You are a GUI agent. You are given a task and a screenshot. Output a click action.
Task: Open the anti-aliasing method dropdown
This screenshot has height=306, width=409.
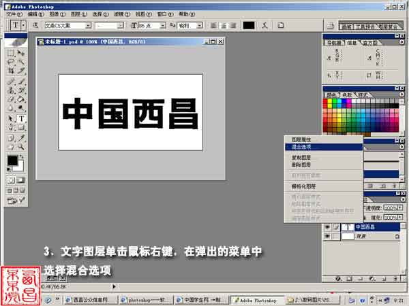click(200, 26)
